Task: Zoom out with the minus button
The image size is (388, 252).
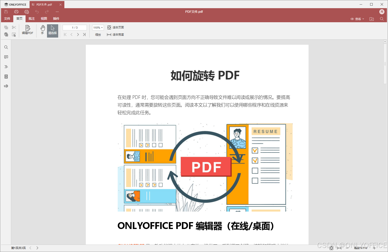Action: pyautogui.click(x=347, y=248)
